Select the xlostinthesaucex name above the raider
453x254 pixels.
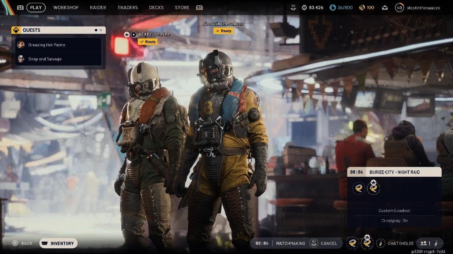[x=223, y=24]
